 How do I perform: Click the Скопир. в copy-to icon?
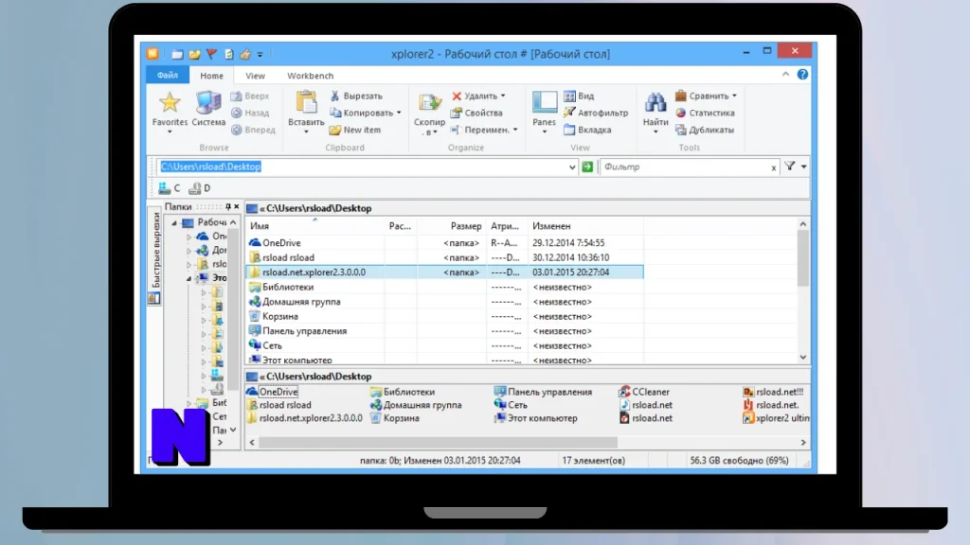(429, 104)
